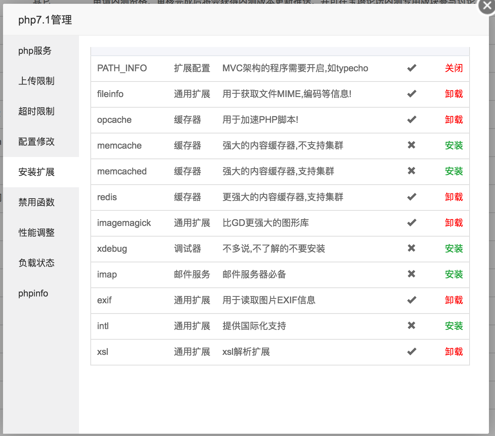This screenshot has height=436, width=495.
Task: Click the intl cross status icon
Action: click(411, 326)
